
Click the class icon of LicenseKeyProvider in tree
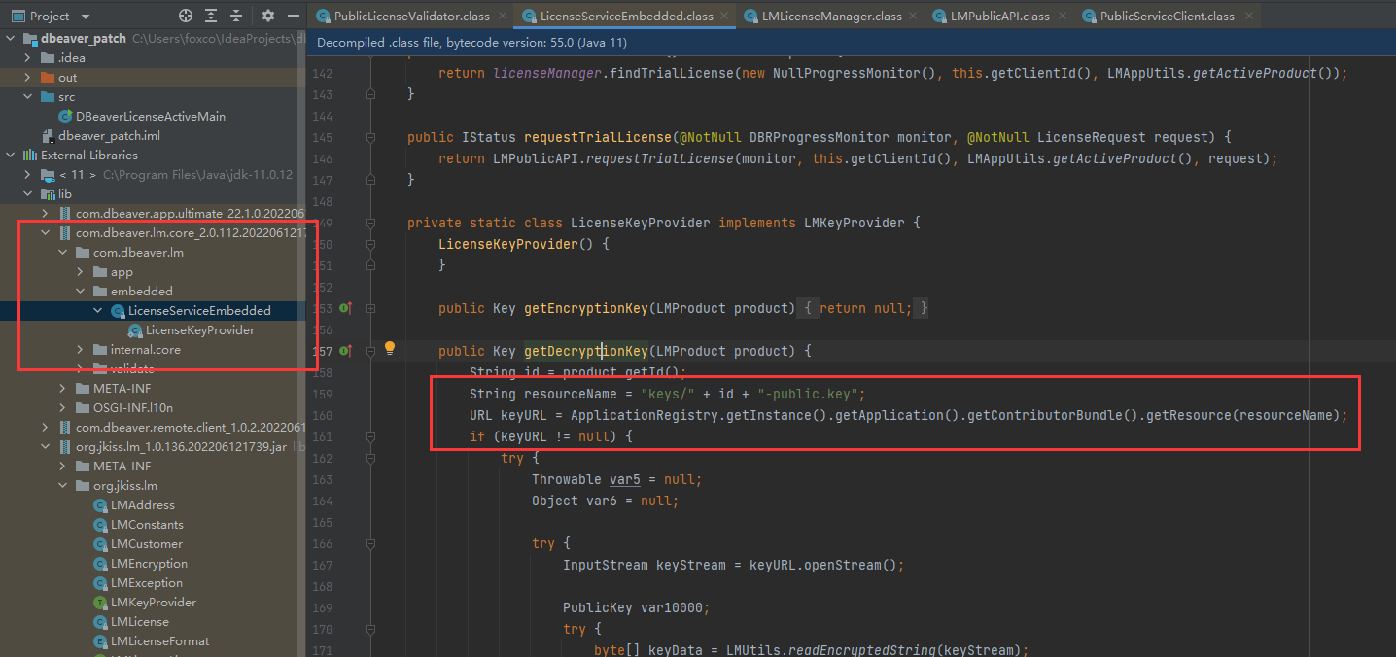tap(135, 330)
